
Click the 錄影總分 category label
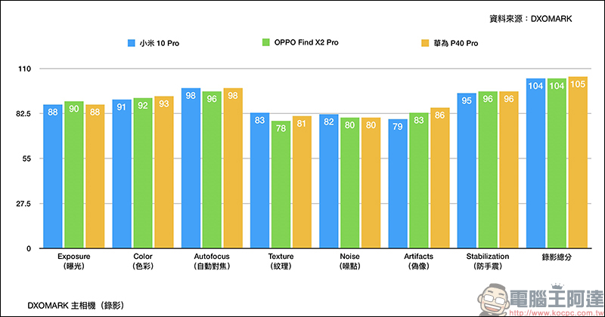point(557,257)
